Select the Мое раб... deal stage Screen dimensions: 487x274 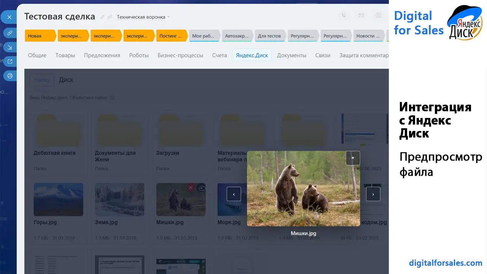point(204,36)
